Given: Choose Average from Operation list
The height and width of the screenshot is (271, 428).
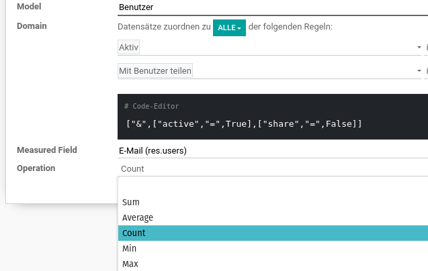Looking at the screenshot, I should click(x=273, y=217).
